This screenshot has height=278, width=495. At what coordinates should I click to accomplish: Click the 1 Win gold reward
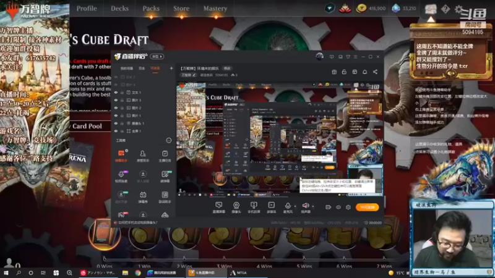coord(145,235)
